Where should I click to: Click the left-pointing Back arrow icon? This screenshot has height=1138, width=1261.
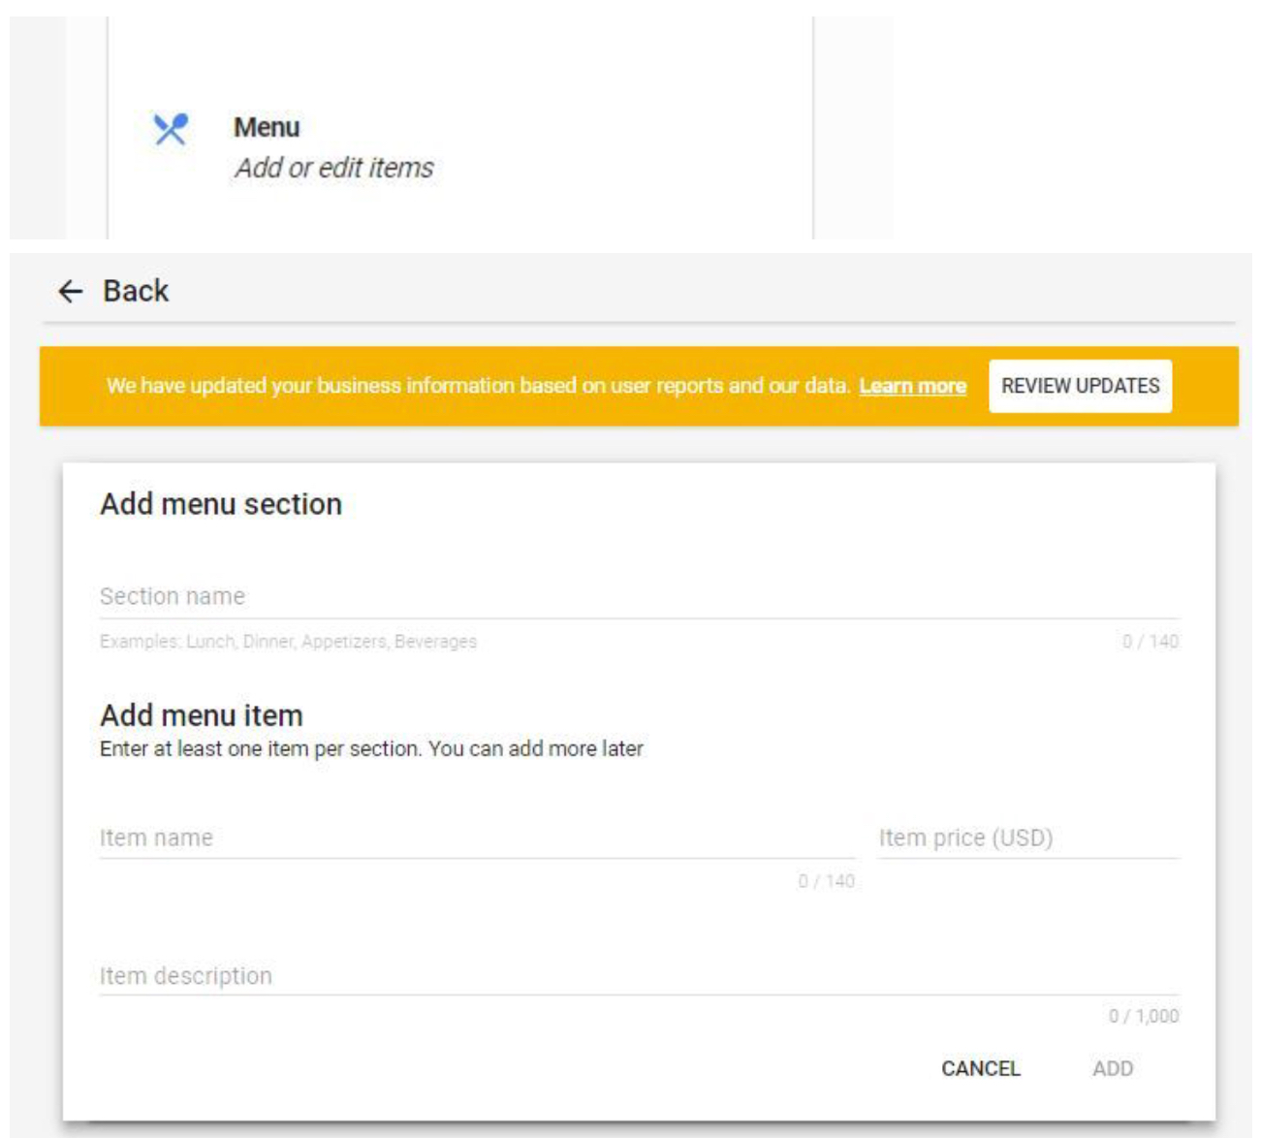(71, 291)
